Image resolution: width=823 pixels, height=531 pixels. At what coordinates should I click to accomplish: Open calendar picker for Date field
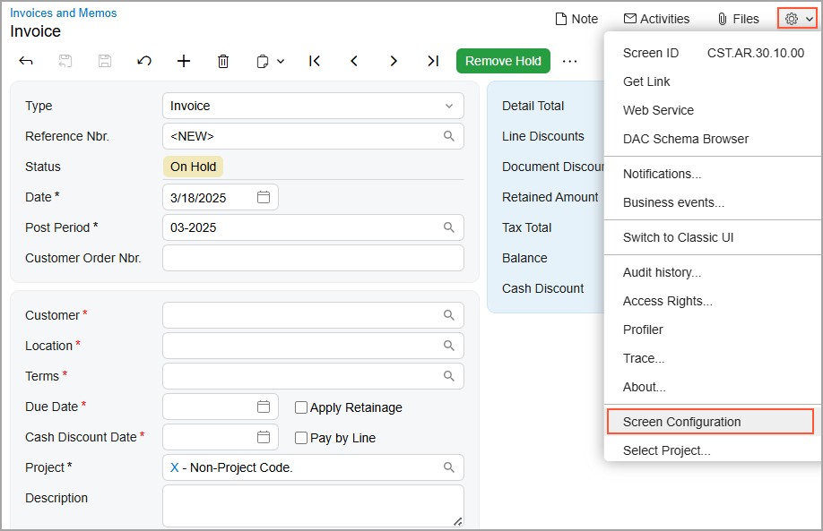coord(264,197)
